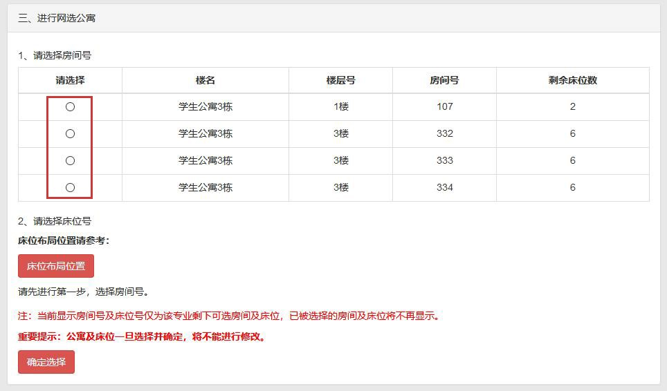Click the 三、进行网选公寓 panel heading

pyautogui.click(x=57, y=19)
